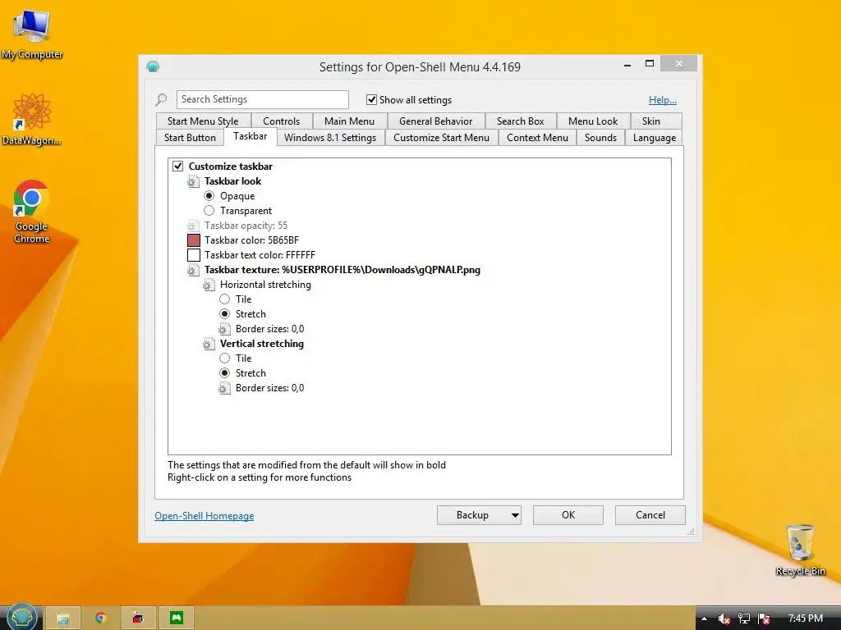Choose Stretch under Horizontal stretching
Screen dimensions: 841x630
coord(225,314)
